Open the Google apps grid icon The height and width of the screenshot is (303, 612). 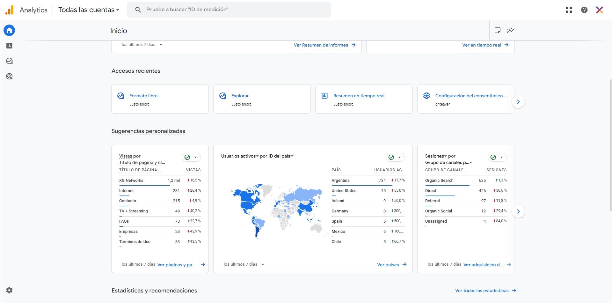coord(569,10)
